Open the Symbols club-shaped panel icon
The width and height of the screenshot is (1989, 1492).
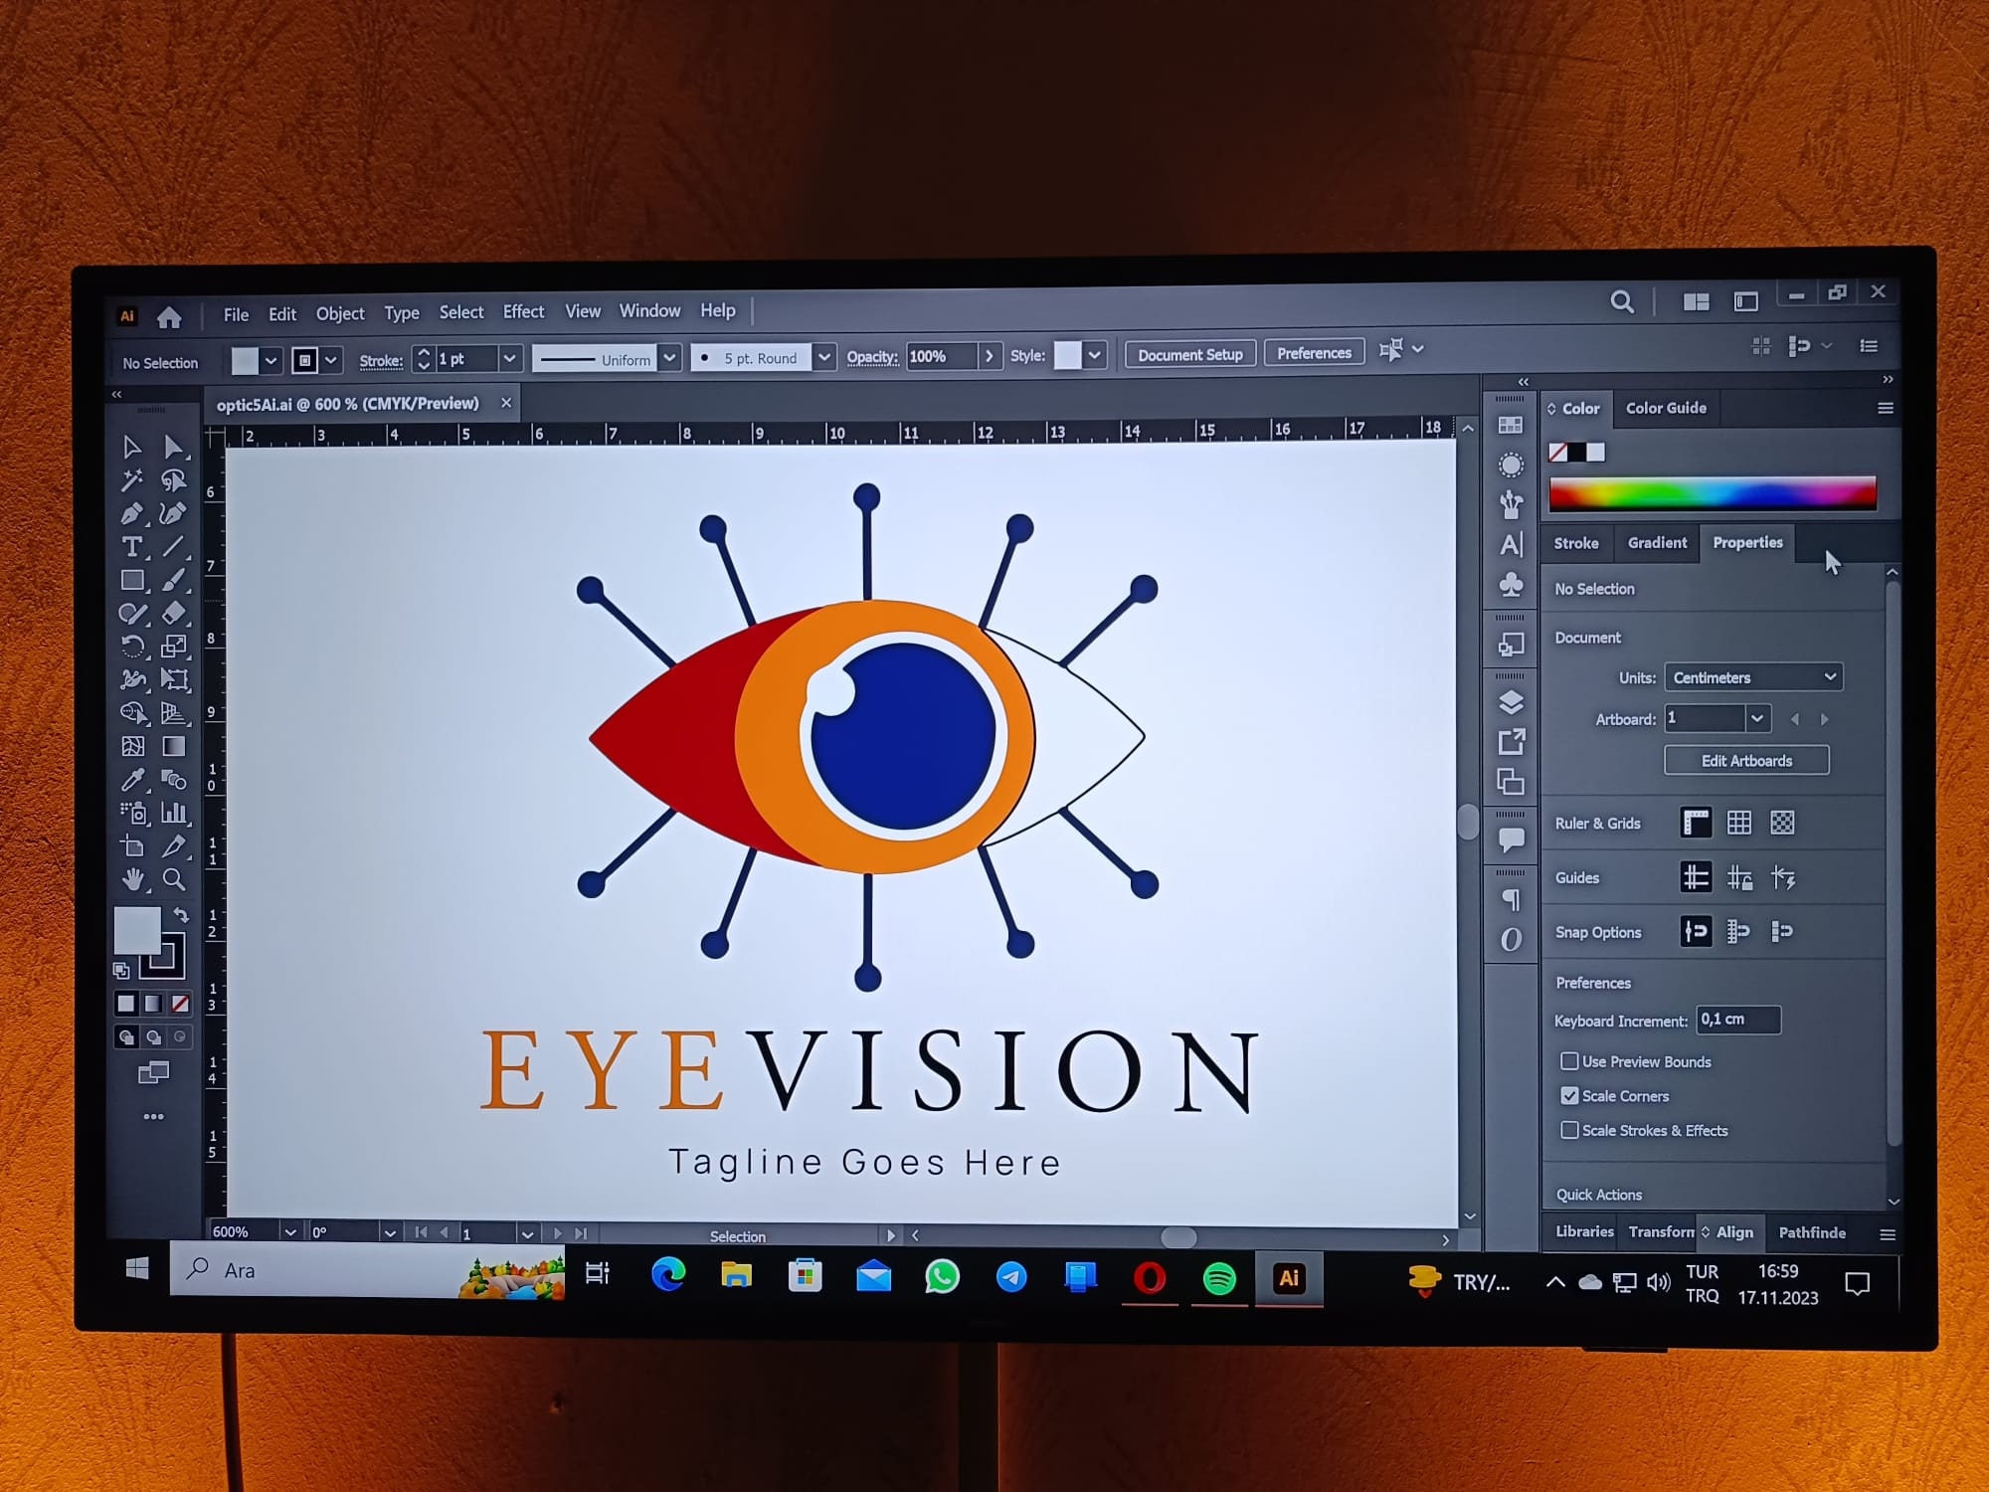pos(1511,584)
